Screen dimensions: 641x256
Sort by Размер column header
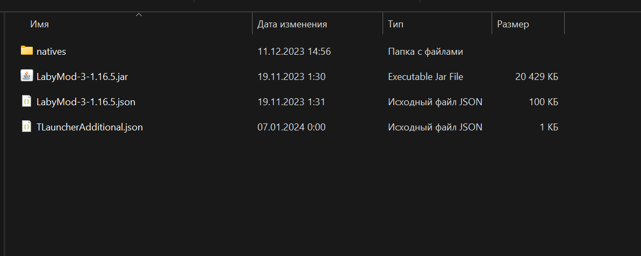coord(513,24)
